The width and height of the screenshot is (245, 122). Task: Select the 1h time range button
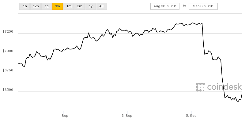24,6
